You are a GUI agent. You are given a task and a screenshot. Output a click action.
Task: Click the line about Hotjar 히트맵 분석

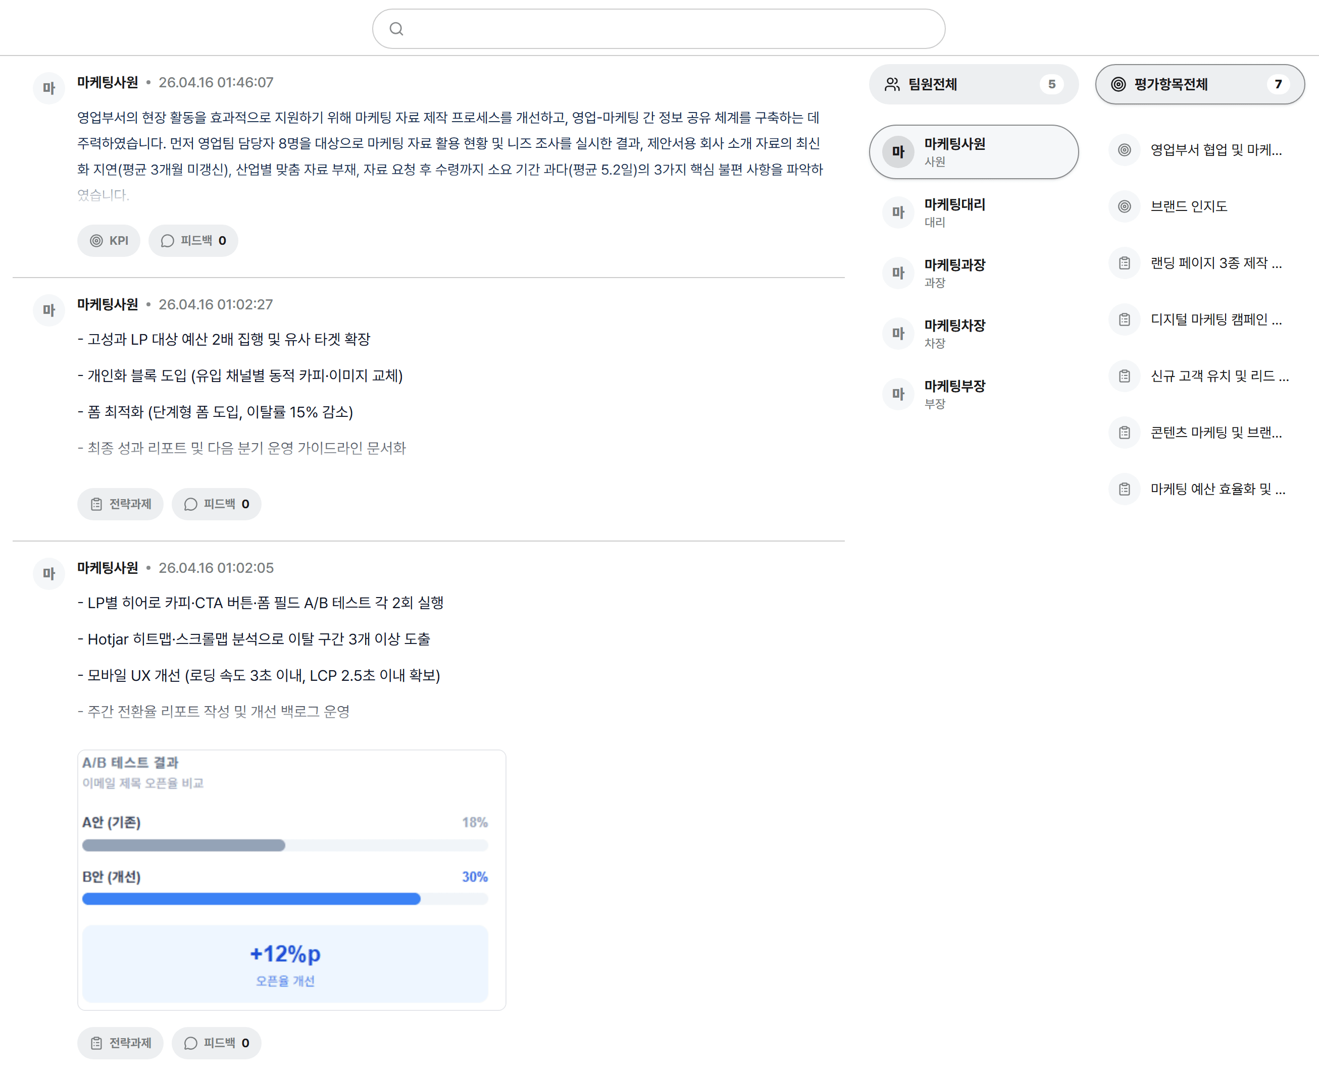pos(253,639)
